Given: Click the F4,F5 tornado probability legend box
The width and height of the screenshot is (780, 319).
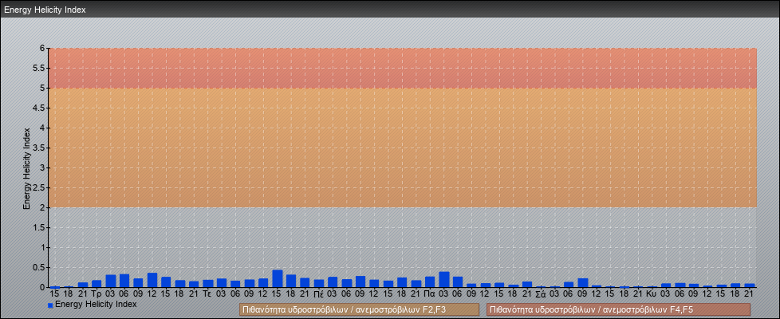Looking at the screenshot, I should (x=618, y=309).
